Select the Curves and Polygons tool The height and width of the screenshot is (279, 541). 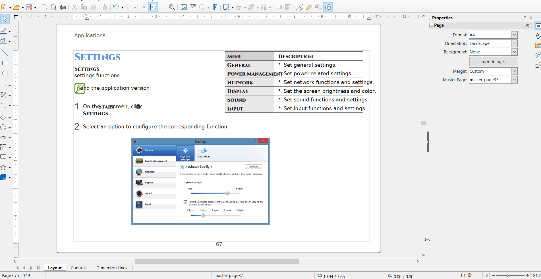click(4, 95)
